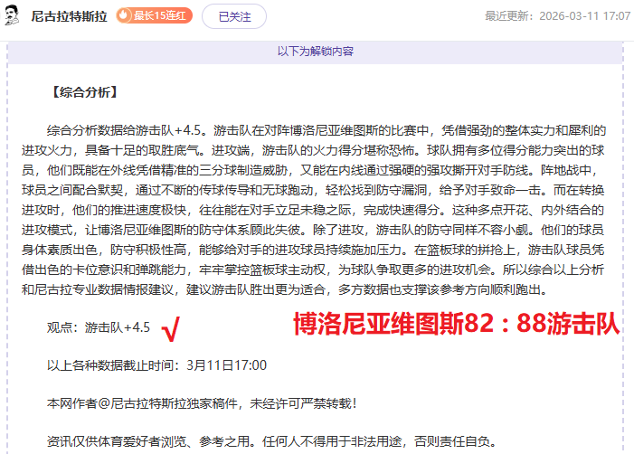Screen dimensions: 634x454
Task: Click the red checkmark next to the pick
Action: (169, 329)
